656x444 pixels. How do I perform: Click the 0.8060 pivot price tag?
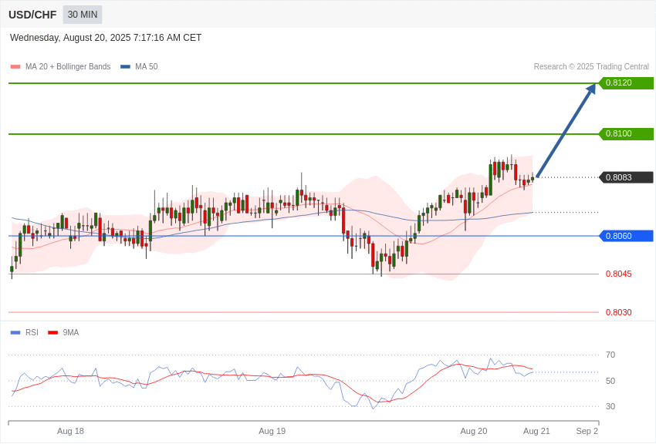[x=626, y=236]
